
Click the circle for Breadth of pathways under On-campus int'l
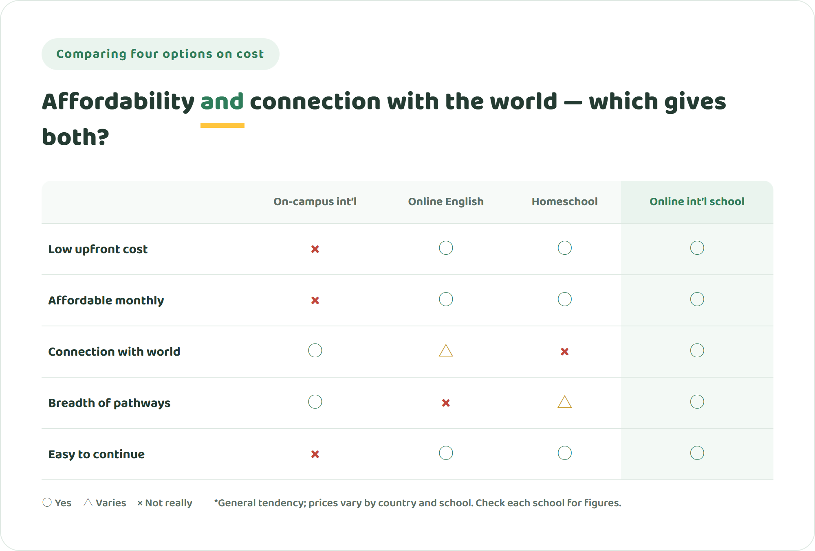[315, 402]
